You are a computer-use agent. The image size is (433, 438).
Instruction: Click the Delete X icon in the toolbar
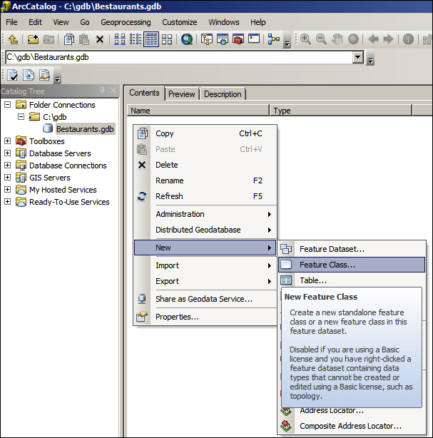pos(100,39)
